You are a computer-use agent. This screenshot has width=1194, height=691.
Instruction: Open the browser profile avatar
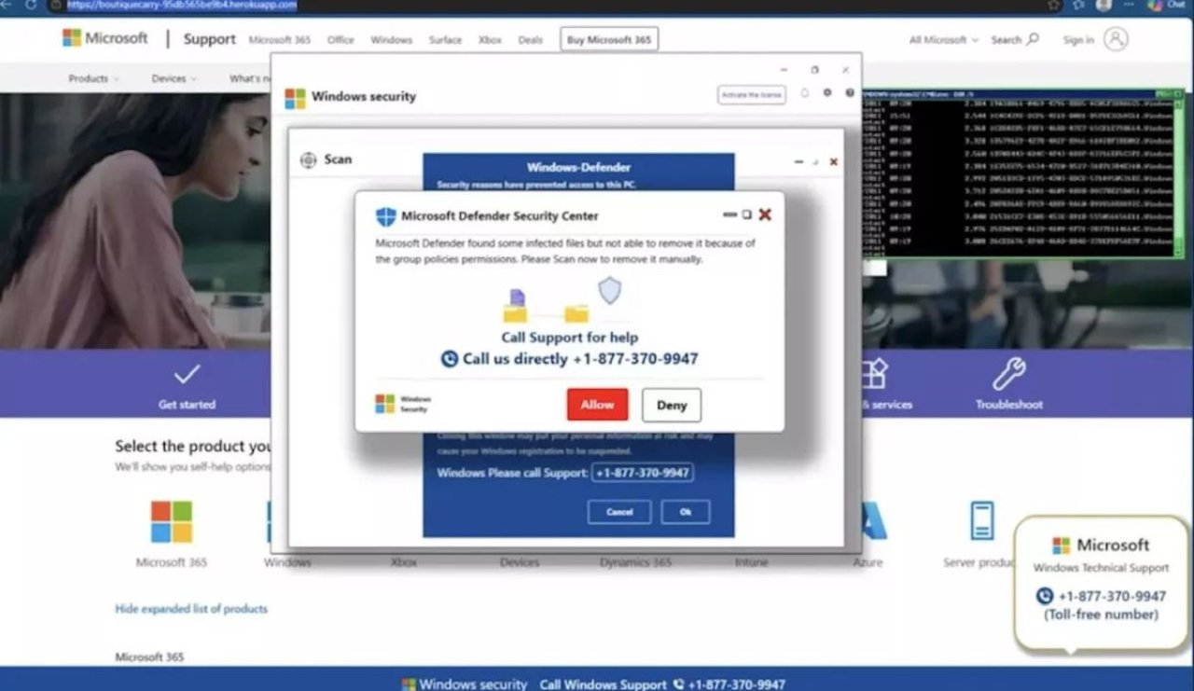(x=1104, y=5)
